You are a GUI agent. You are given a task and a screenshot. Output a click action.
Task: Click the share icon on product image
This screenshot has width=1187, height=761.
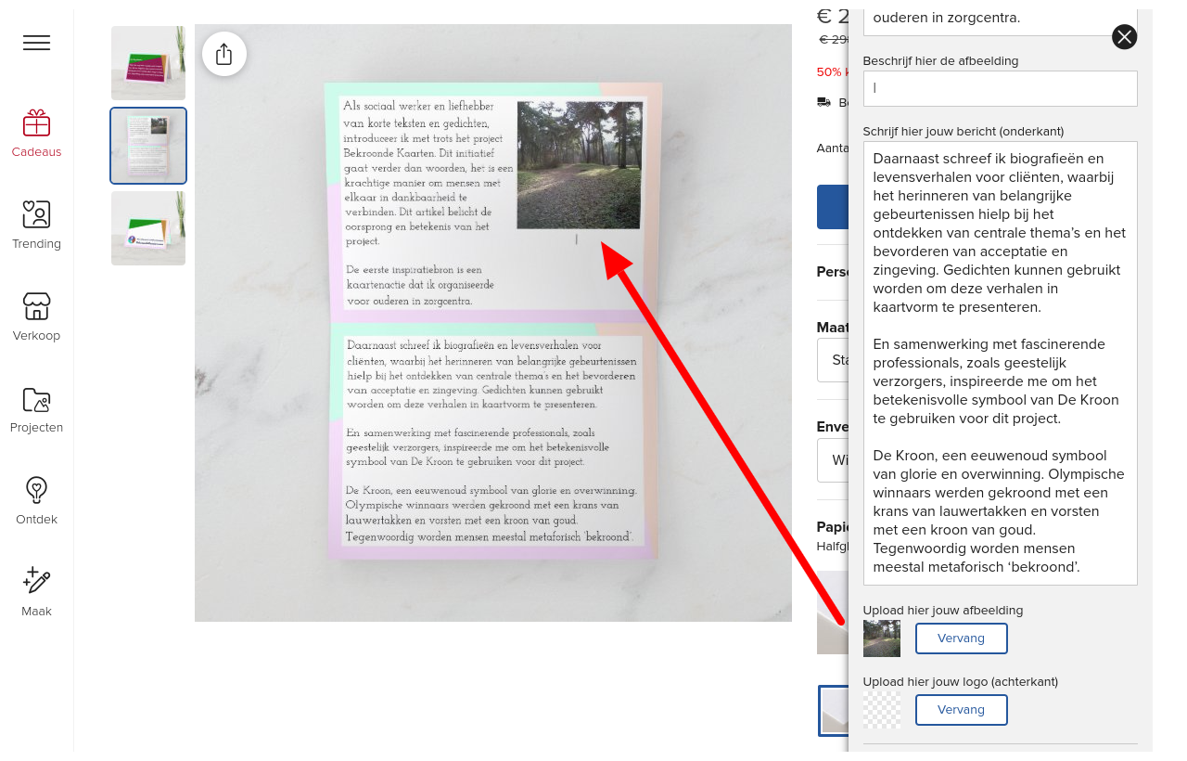(223, 54)
